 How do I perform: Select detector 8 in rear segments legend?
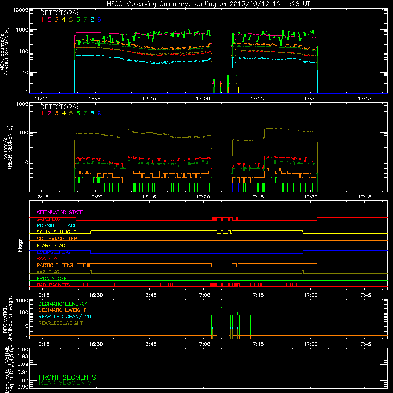click(x=92, y=113)
